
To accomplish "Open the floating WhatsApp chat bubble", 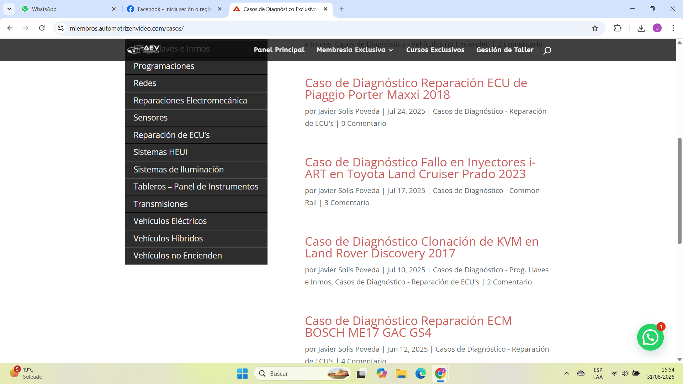I will point(650,337).
